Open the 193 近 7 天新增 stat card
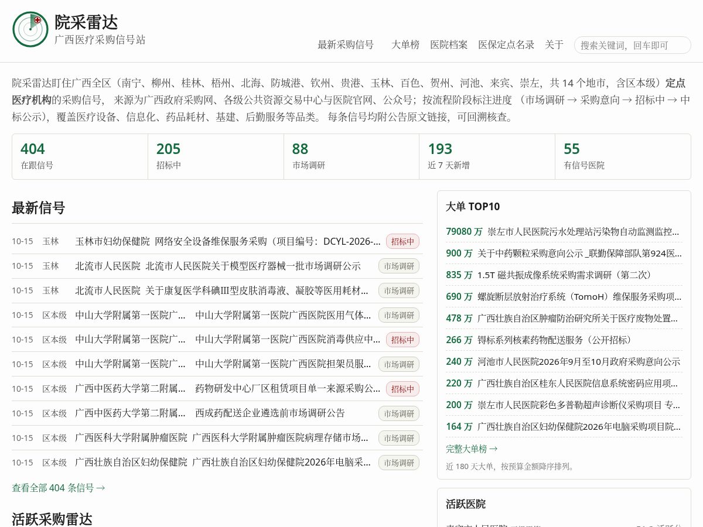Viewport: 703px width, 527px height. coord(487,156)
